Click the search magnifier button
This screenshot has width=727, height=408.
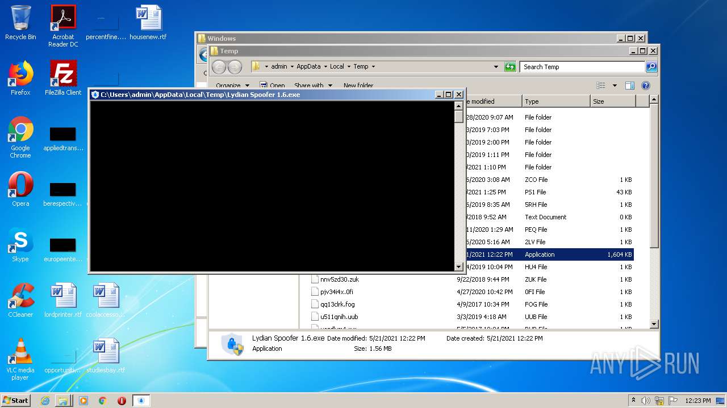click(x=651, y=67)
